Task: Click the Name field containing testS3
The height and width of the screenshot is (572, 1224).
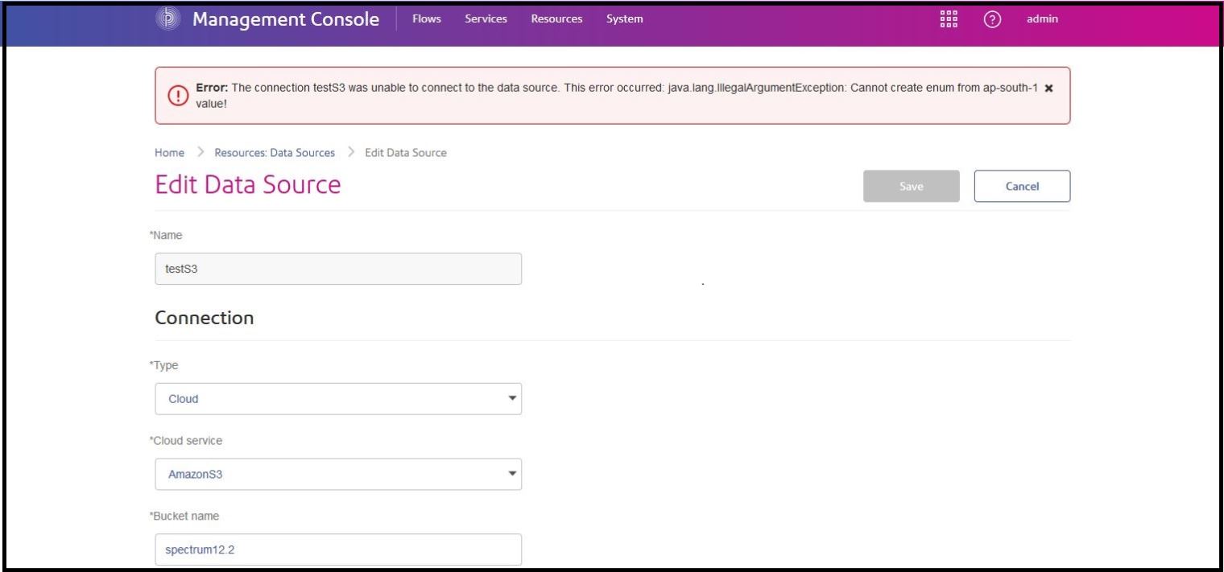Action: [338, 270]
